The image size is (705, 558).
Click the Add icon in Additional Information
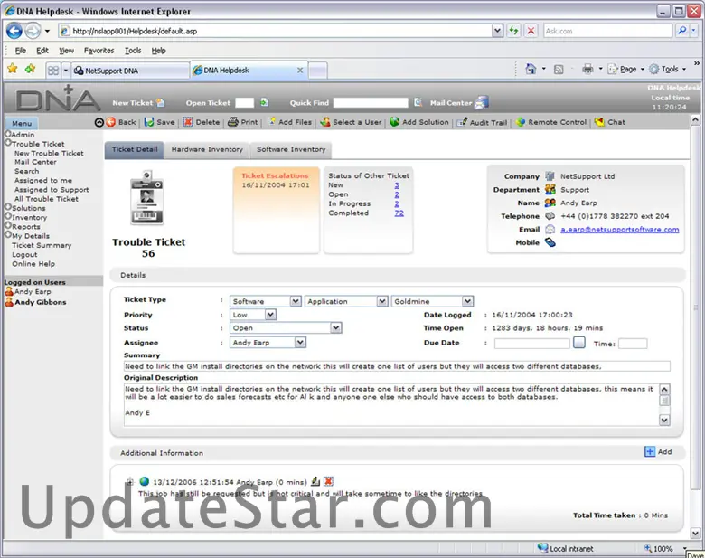[650, 451]
